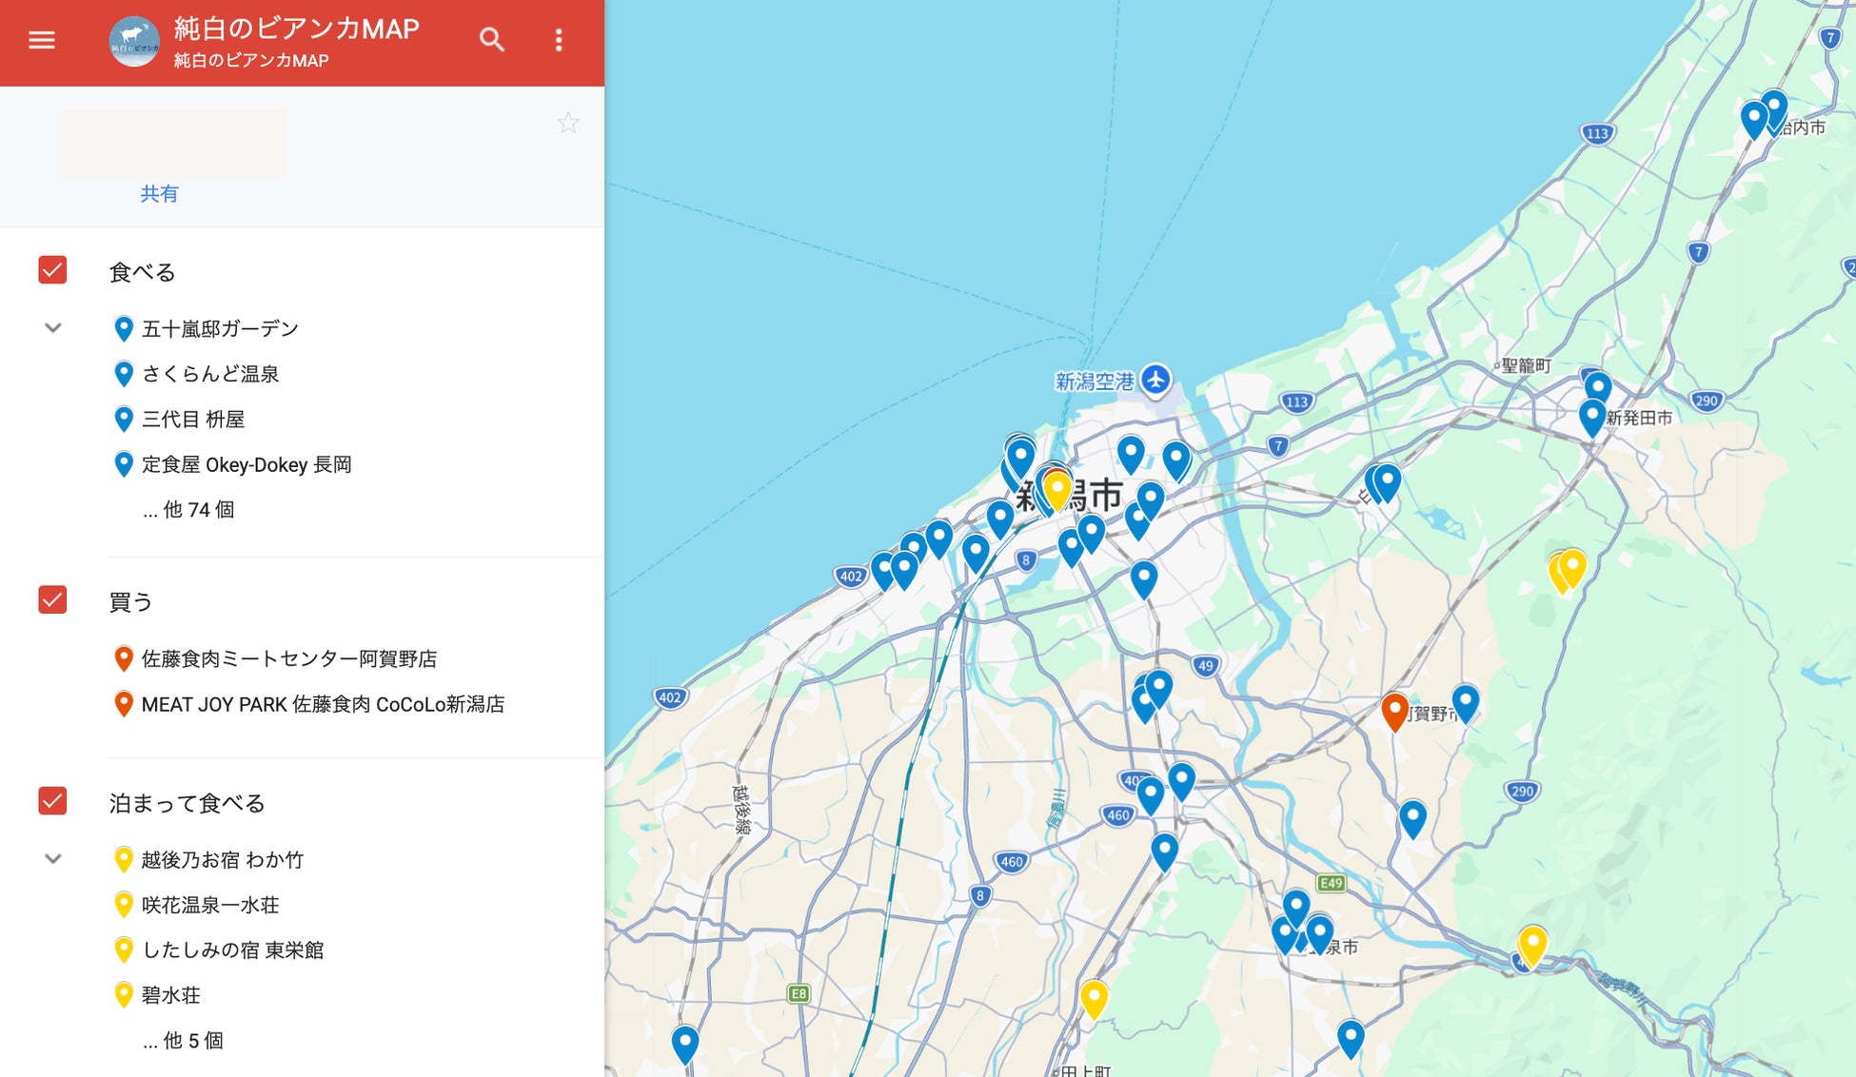Click the 共有 share link
1856x1077 pixels.
(159, 194)
